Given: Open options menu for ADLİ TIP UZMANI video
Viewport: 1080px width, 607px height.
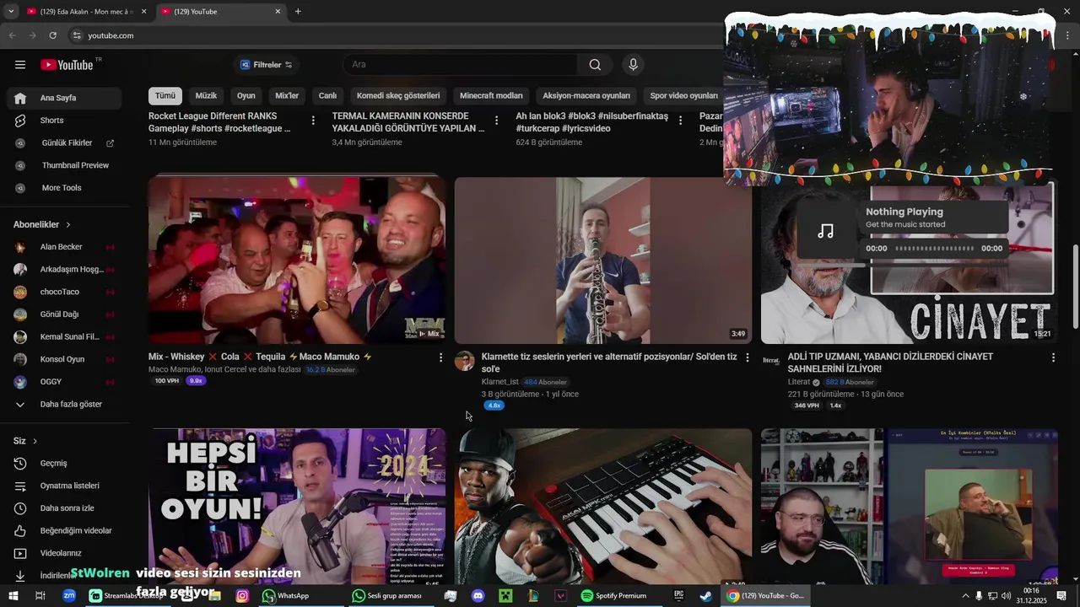Looking at the screenshot, I should [x=1053, y=357].
